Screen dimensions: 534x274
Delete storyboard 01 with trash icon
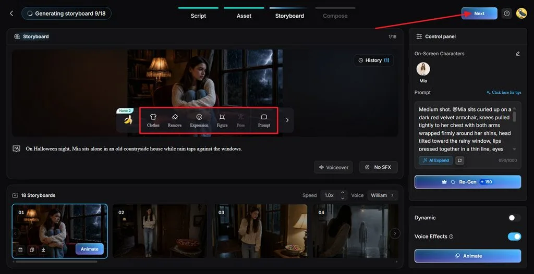(20, 250)
